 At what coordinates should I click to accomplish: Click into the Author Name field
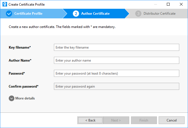pos(116,60)
